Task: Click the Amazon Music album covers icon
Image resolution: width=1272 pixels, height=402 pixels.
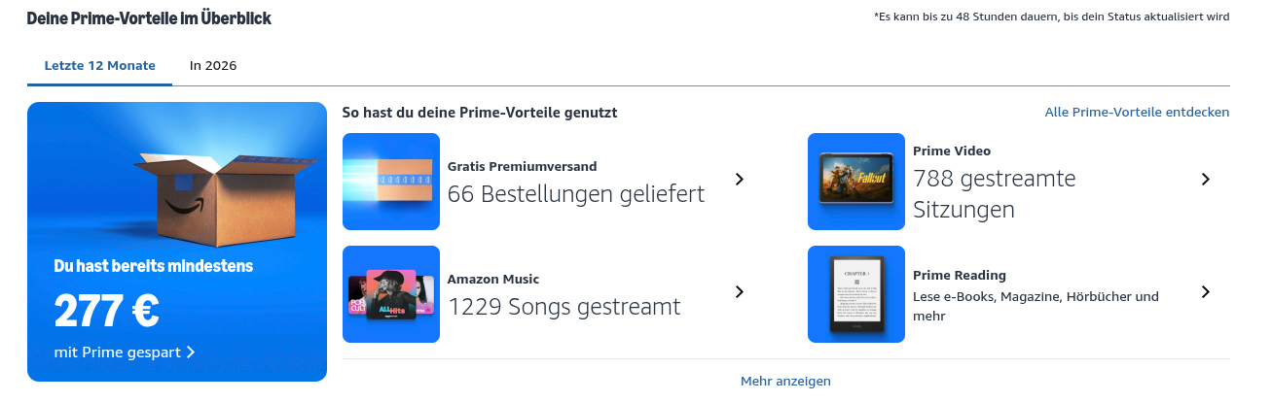Action: click(x=391, y=294)
